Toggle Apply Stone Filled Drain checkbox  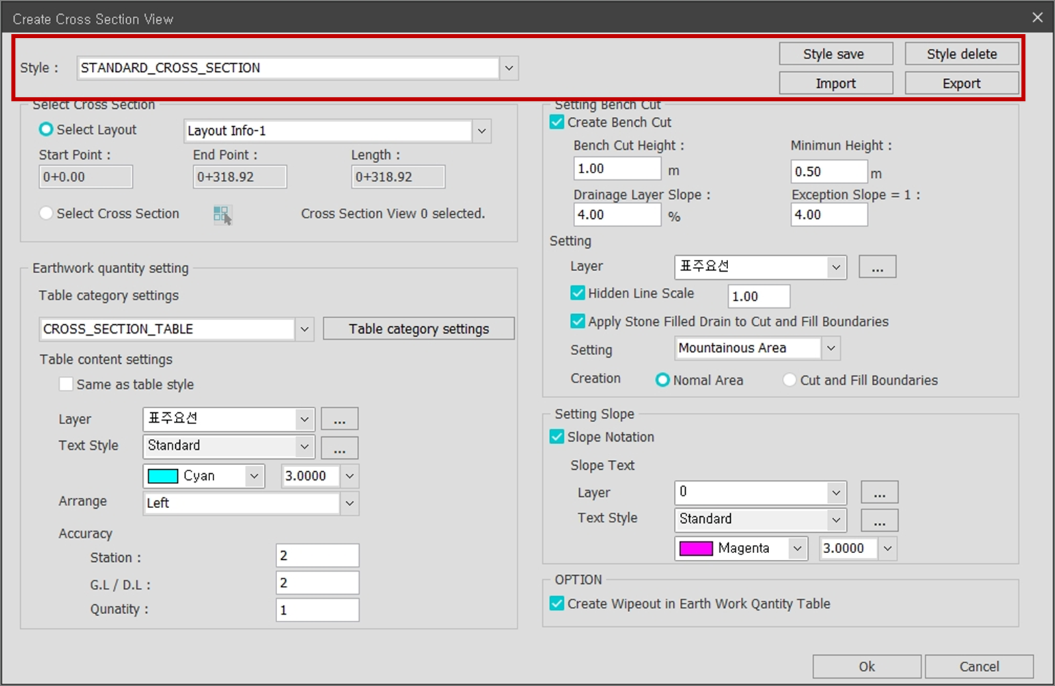(577, 321)
